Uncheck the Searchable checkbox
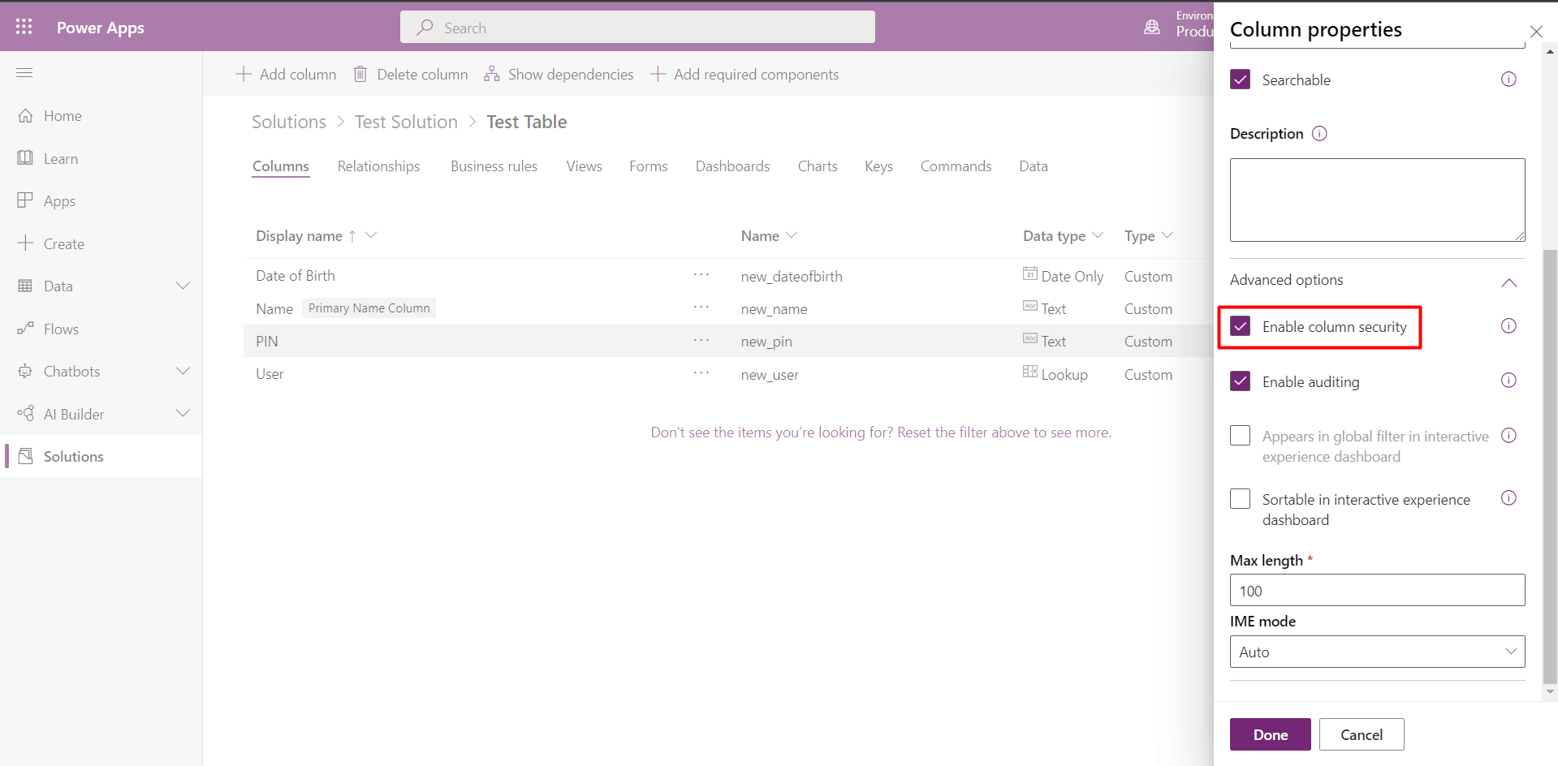This screenshot has height=766, width=1558. [x=1240, y=79]
